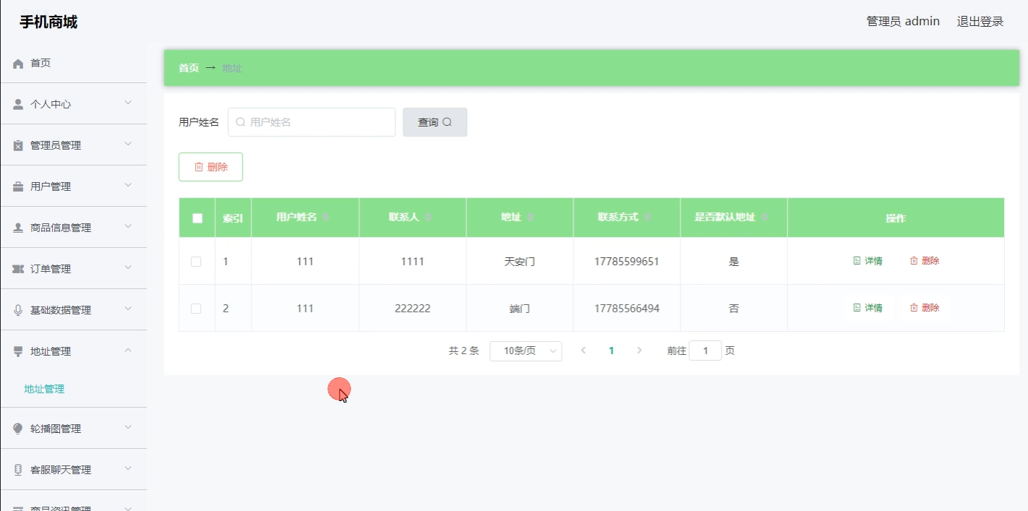1028x511 pixels.
Task: Click the microphone icon beside 基础数据管理
Action: (19, 310)
